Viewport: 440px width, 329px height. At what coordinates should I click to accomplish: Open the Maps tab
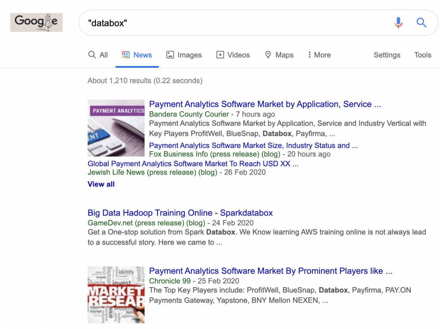(x=279, y=55)
